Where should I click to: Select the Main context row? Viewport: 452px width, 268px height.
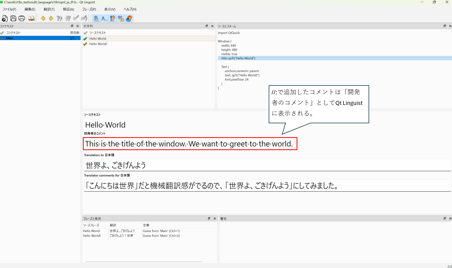click(x=10, y=38)
